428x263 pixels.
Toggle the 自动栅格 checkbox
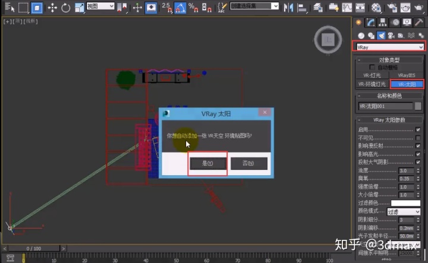point(372,67)
